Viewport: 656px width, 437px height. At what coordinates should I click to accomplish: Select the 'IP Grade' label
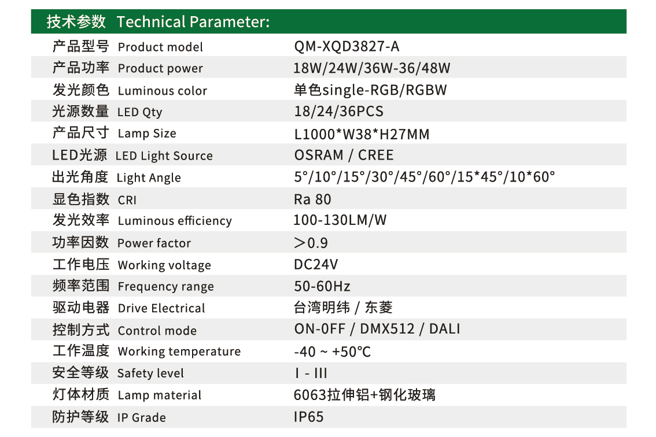141,418
